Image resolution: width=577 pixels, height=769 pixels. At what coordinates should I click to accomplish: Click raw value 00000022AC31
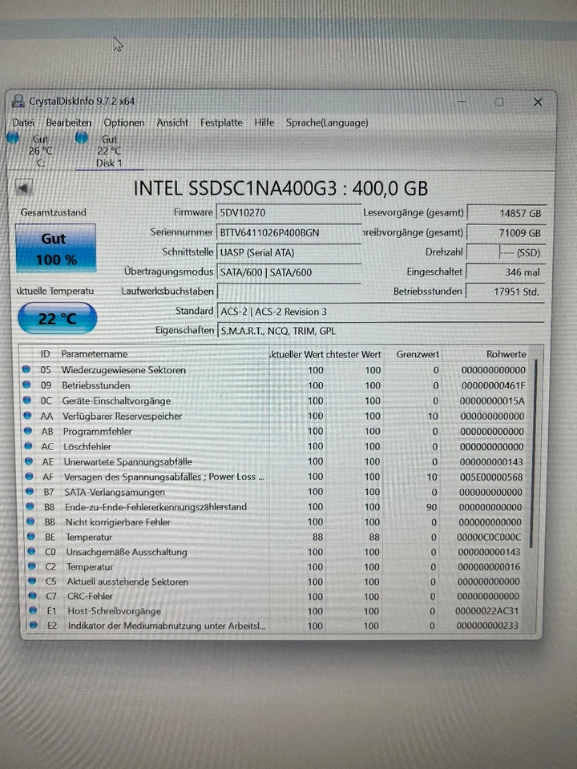486,611
